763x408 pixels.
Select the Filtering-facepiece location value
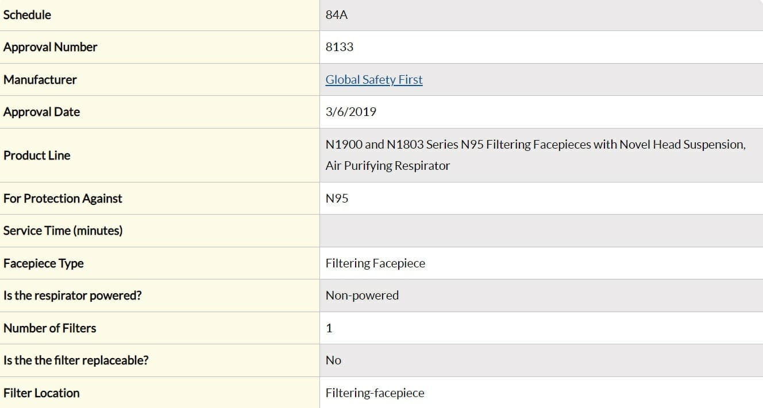pos(375,393)
